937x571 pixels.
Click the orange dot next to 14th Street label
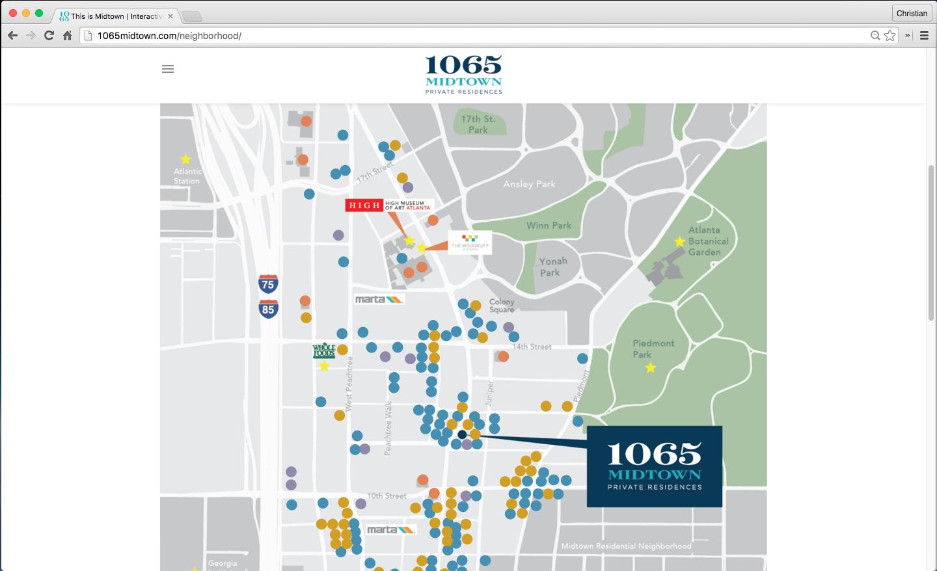click(503, 356)
